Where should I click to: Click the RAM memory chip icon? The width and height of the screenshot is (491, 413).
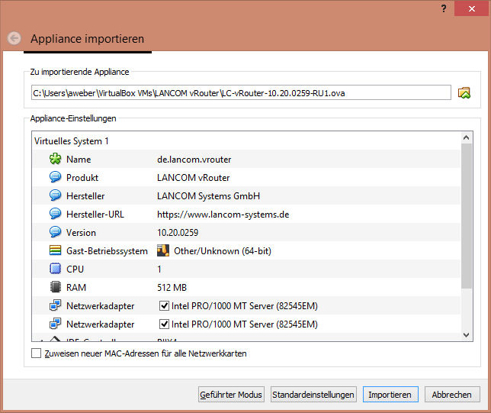point(55,288)
